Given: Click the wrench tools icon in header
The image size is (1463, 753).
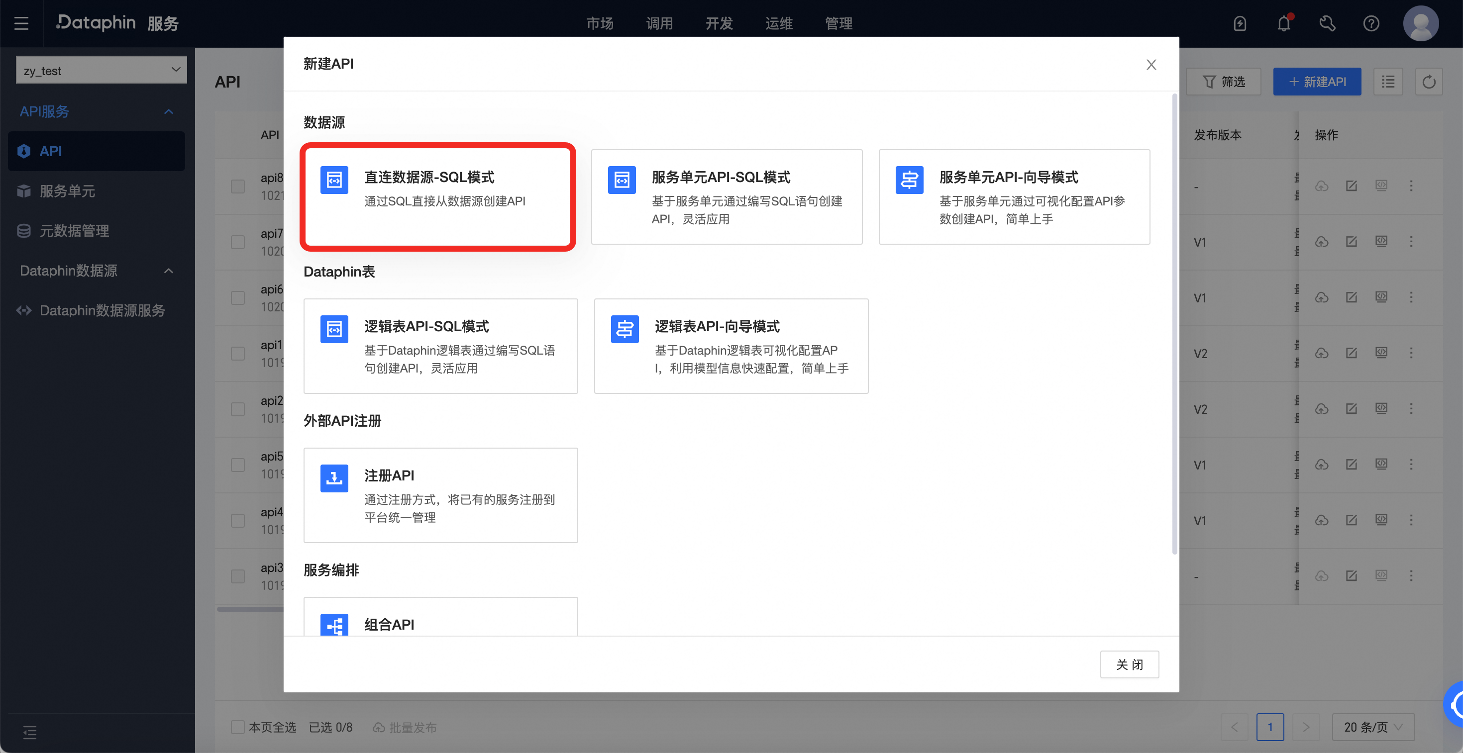Looking at the screenshot, I should (1327, 24).
